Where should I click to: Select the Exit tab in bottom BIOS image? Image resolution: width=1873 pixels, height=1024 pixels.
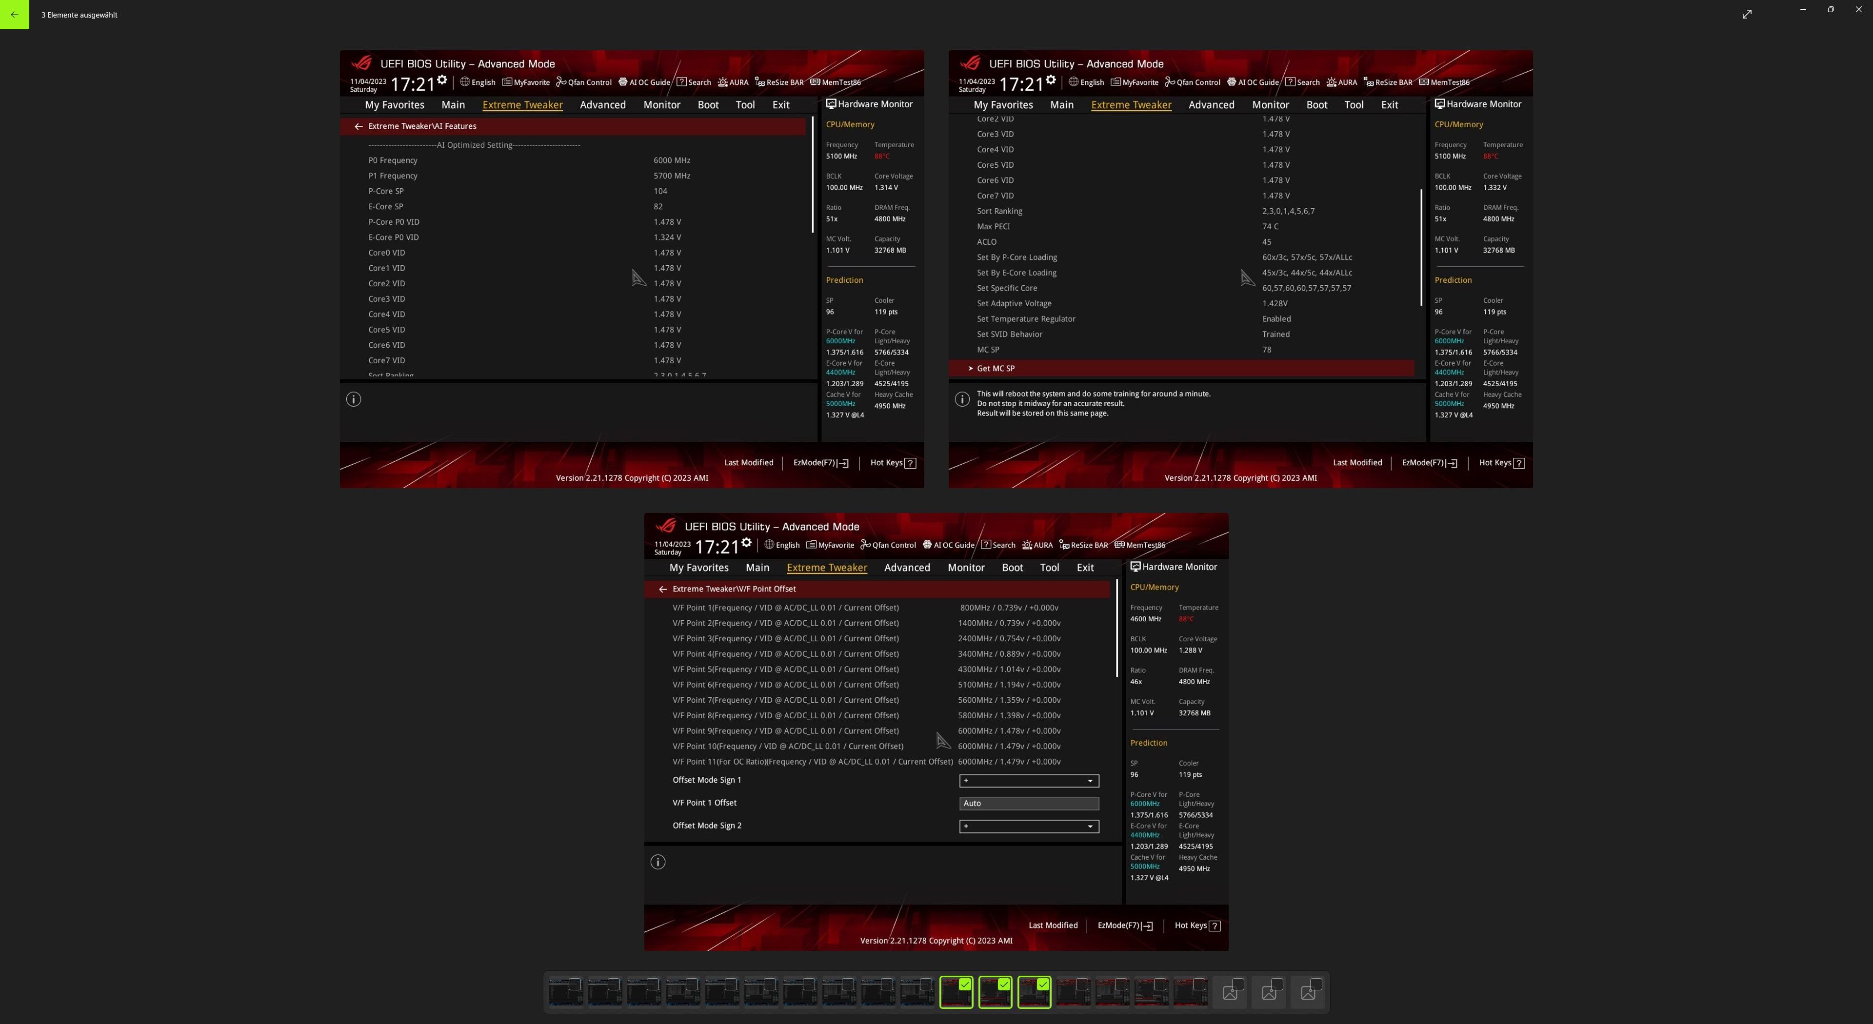(x=1085, y=568)
